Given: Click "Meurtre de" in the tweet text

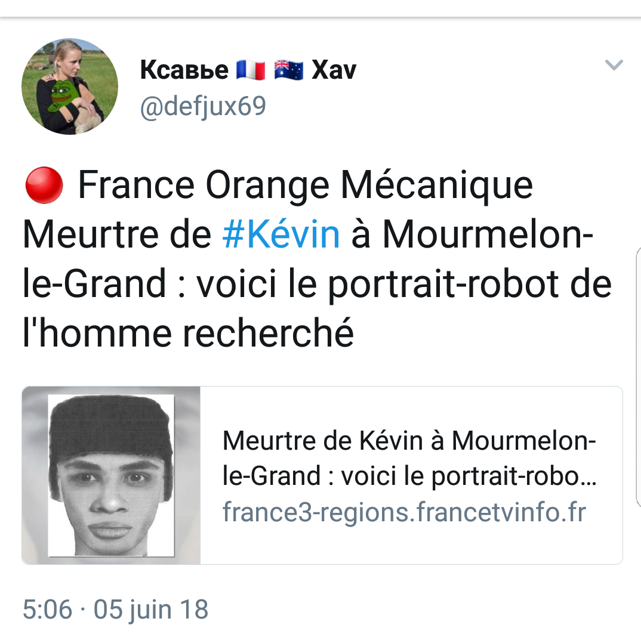Looking at the screenshot, I should pyautogui.click(x=117, y=235).
